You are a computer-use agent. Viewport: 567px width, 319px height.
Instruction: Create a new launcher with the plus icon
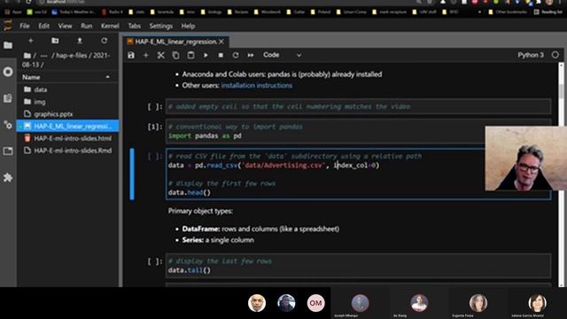(x=31, y=41)
